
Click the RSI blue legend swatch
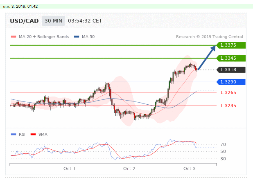tap(14, 134)
